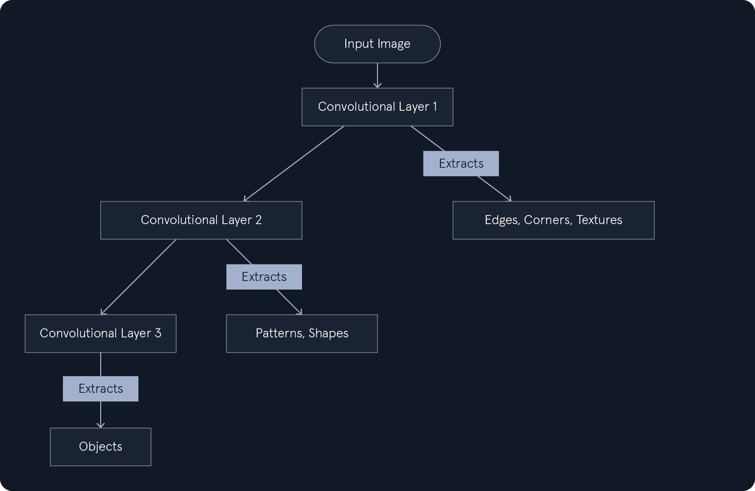The image size is (755, 491).
Task: Click the Input Image start node
Action: click(377, 44)
